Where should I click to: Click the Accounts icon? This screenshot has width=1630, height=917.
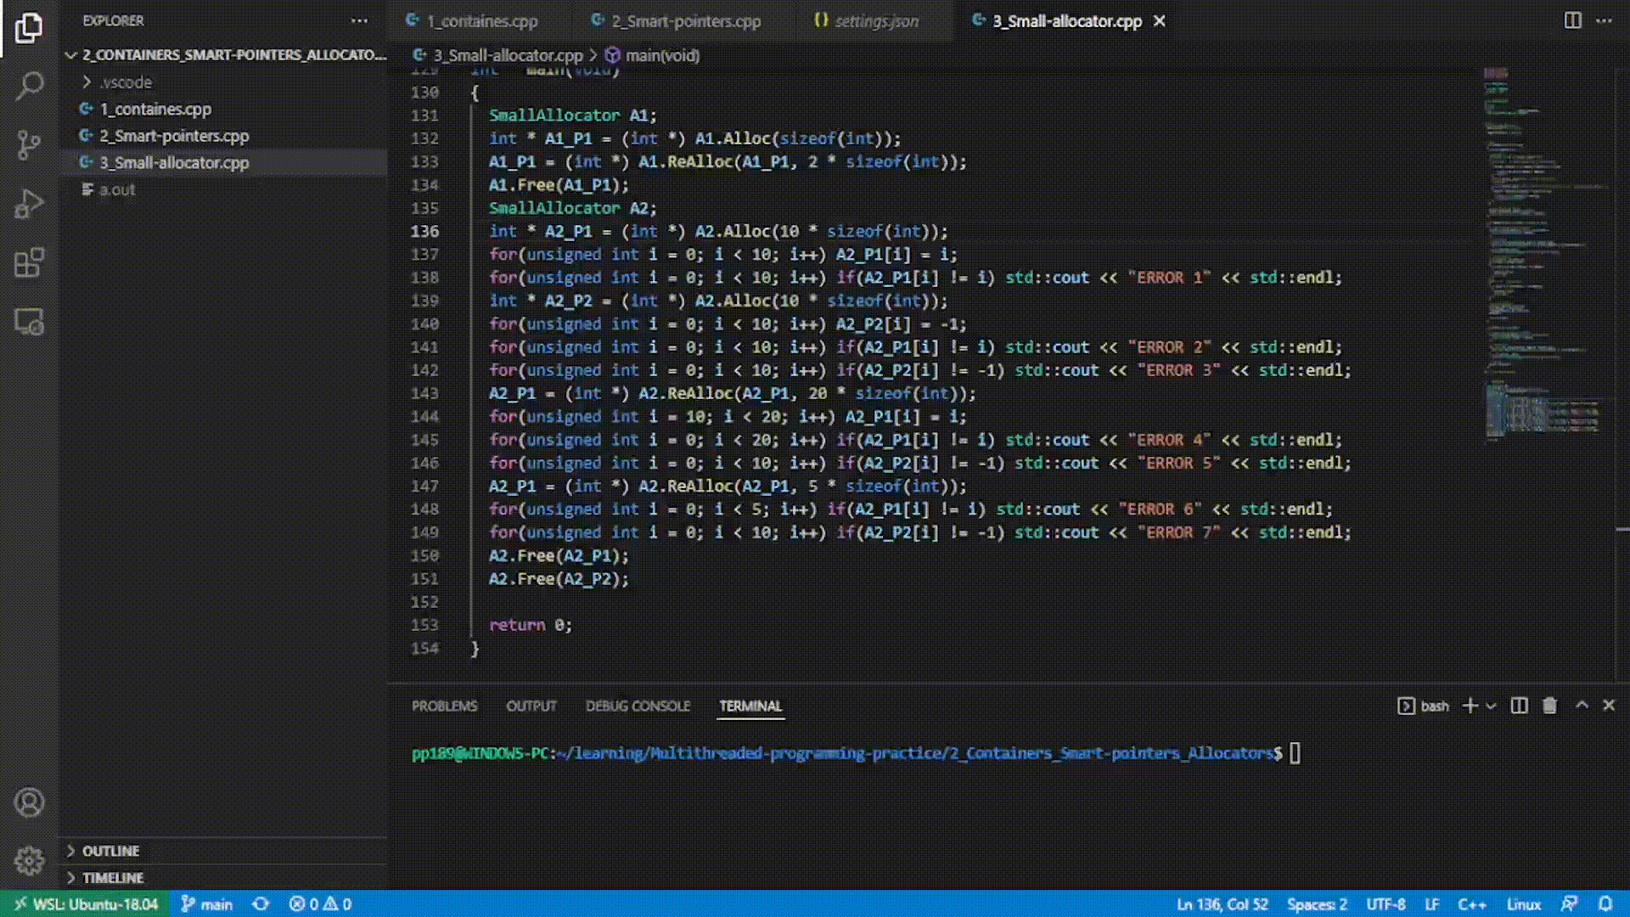point(29,802)
